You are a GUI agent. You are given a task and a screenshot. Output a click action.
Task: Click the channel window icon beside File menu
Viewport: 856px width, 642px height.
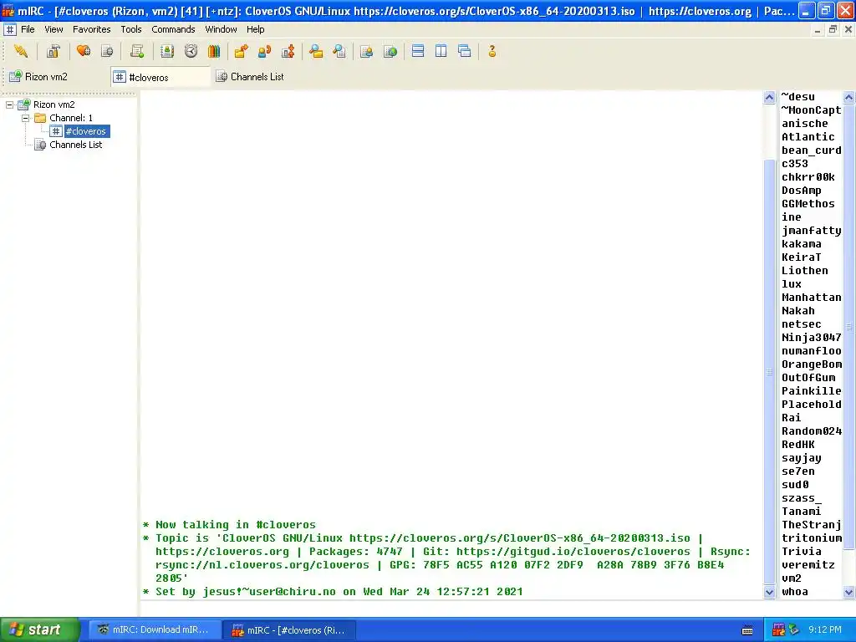coord(10,29)
